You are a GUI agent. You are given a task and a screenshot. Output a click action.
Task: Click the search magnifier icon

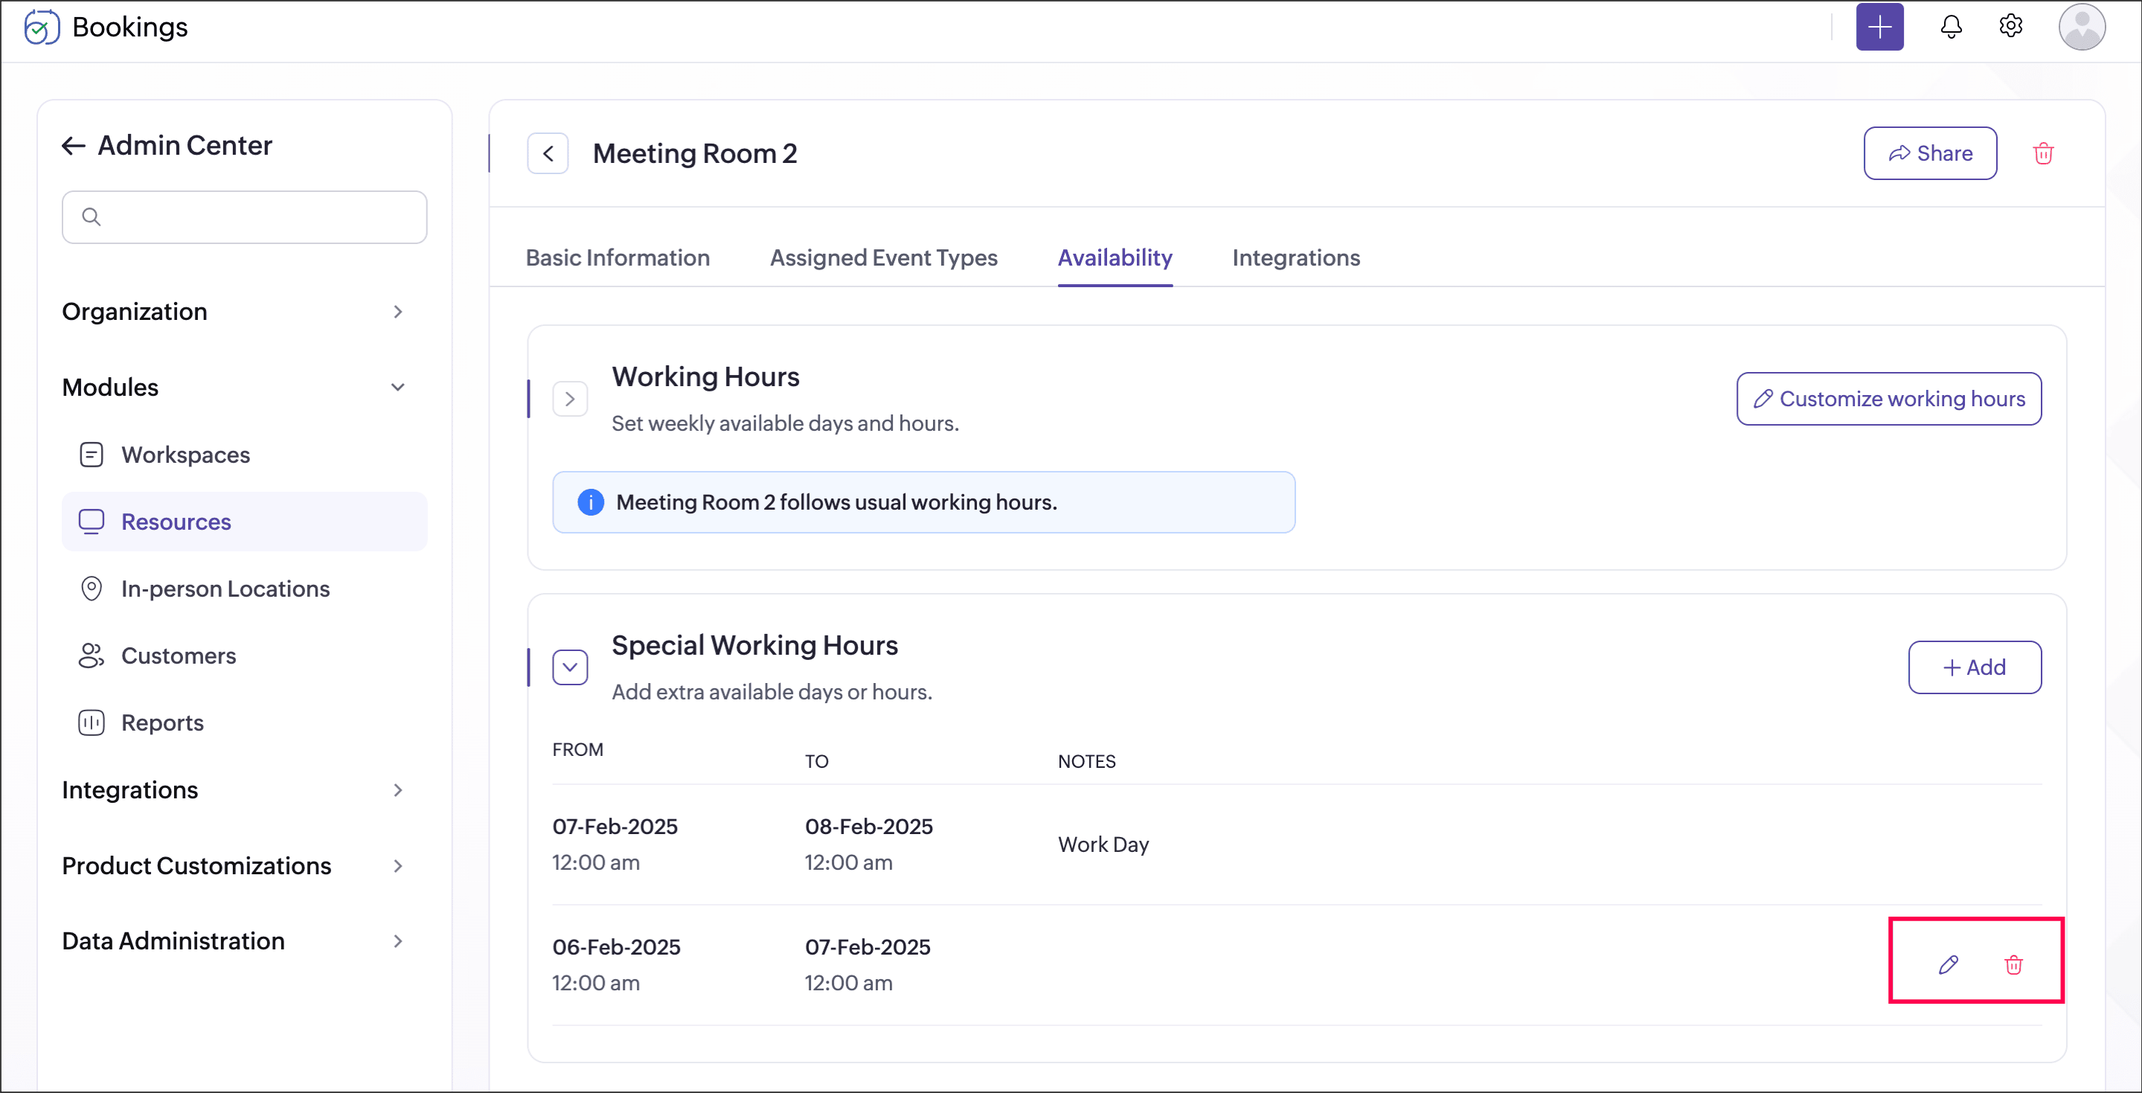[x=92, y=217]
